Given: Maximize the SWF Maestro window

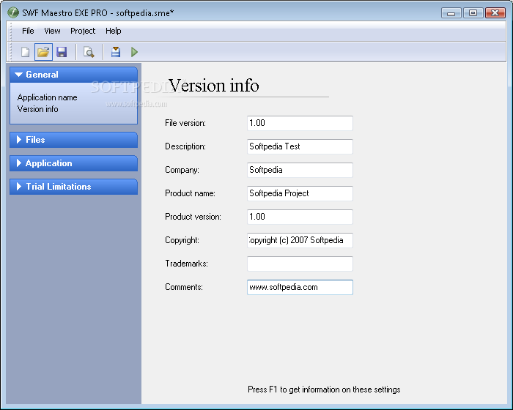Looking at the screenshot, I should (x=473, y=12).
